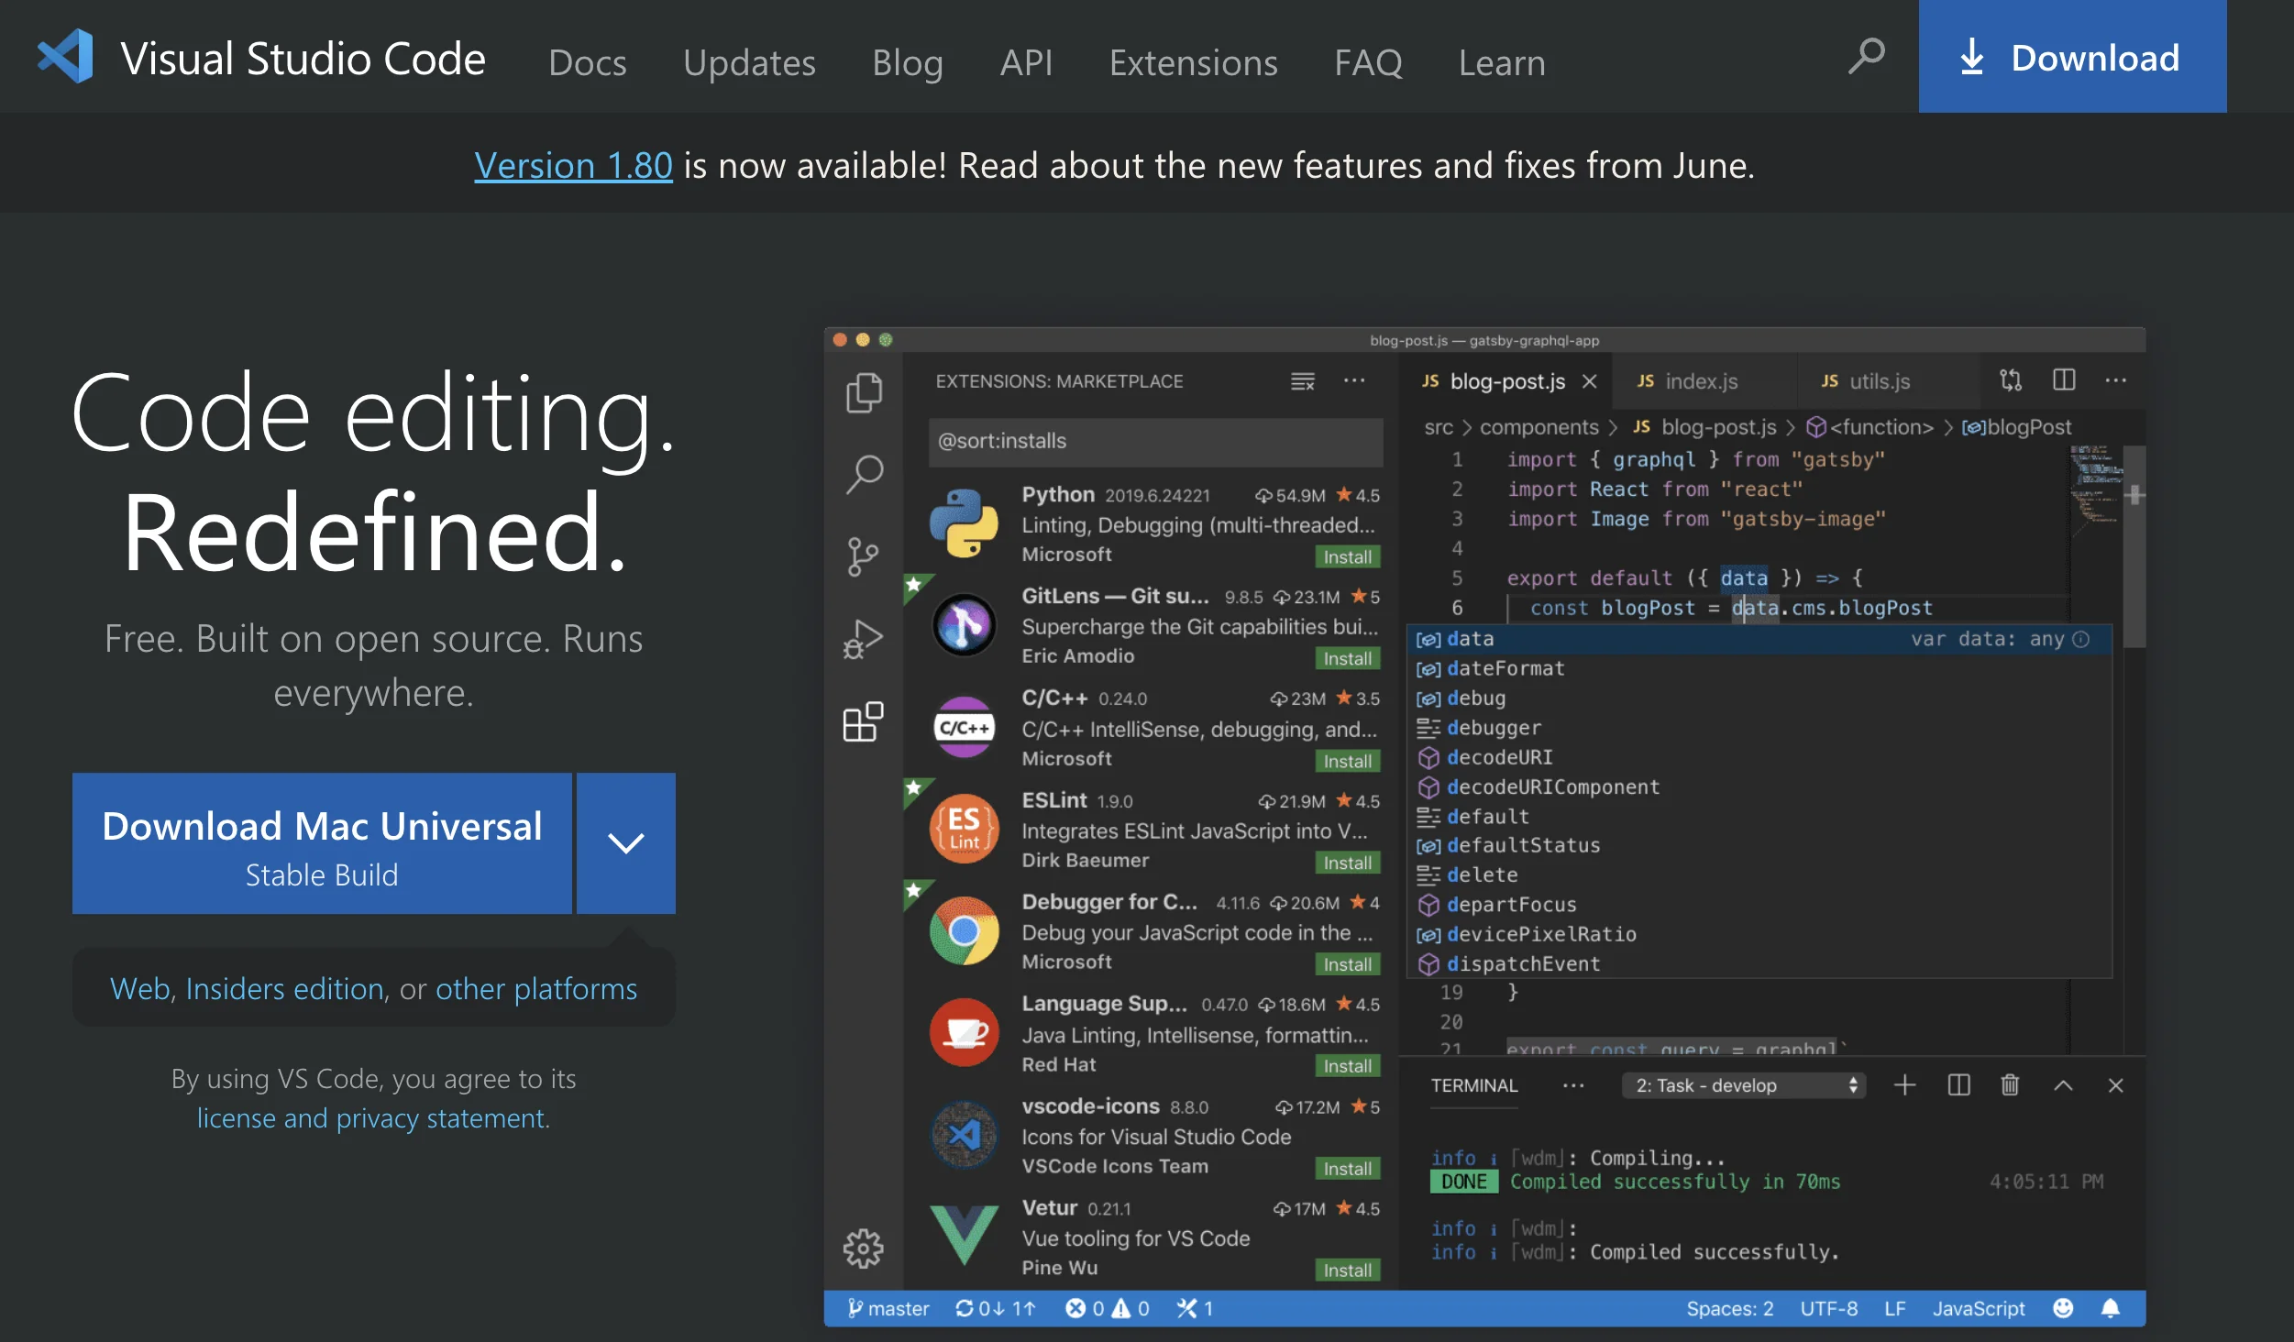
Task: Install the Language Support for Java extension
Action: pyautogui.click(x=1347, y=1066)
